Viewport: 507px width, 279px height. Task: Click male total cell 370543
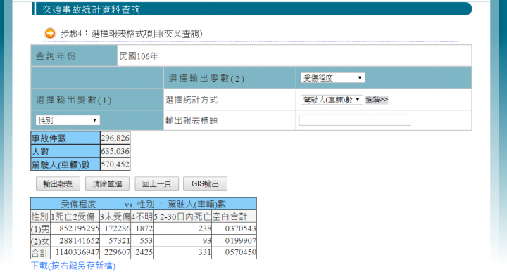(243, 228)
